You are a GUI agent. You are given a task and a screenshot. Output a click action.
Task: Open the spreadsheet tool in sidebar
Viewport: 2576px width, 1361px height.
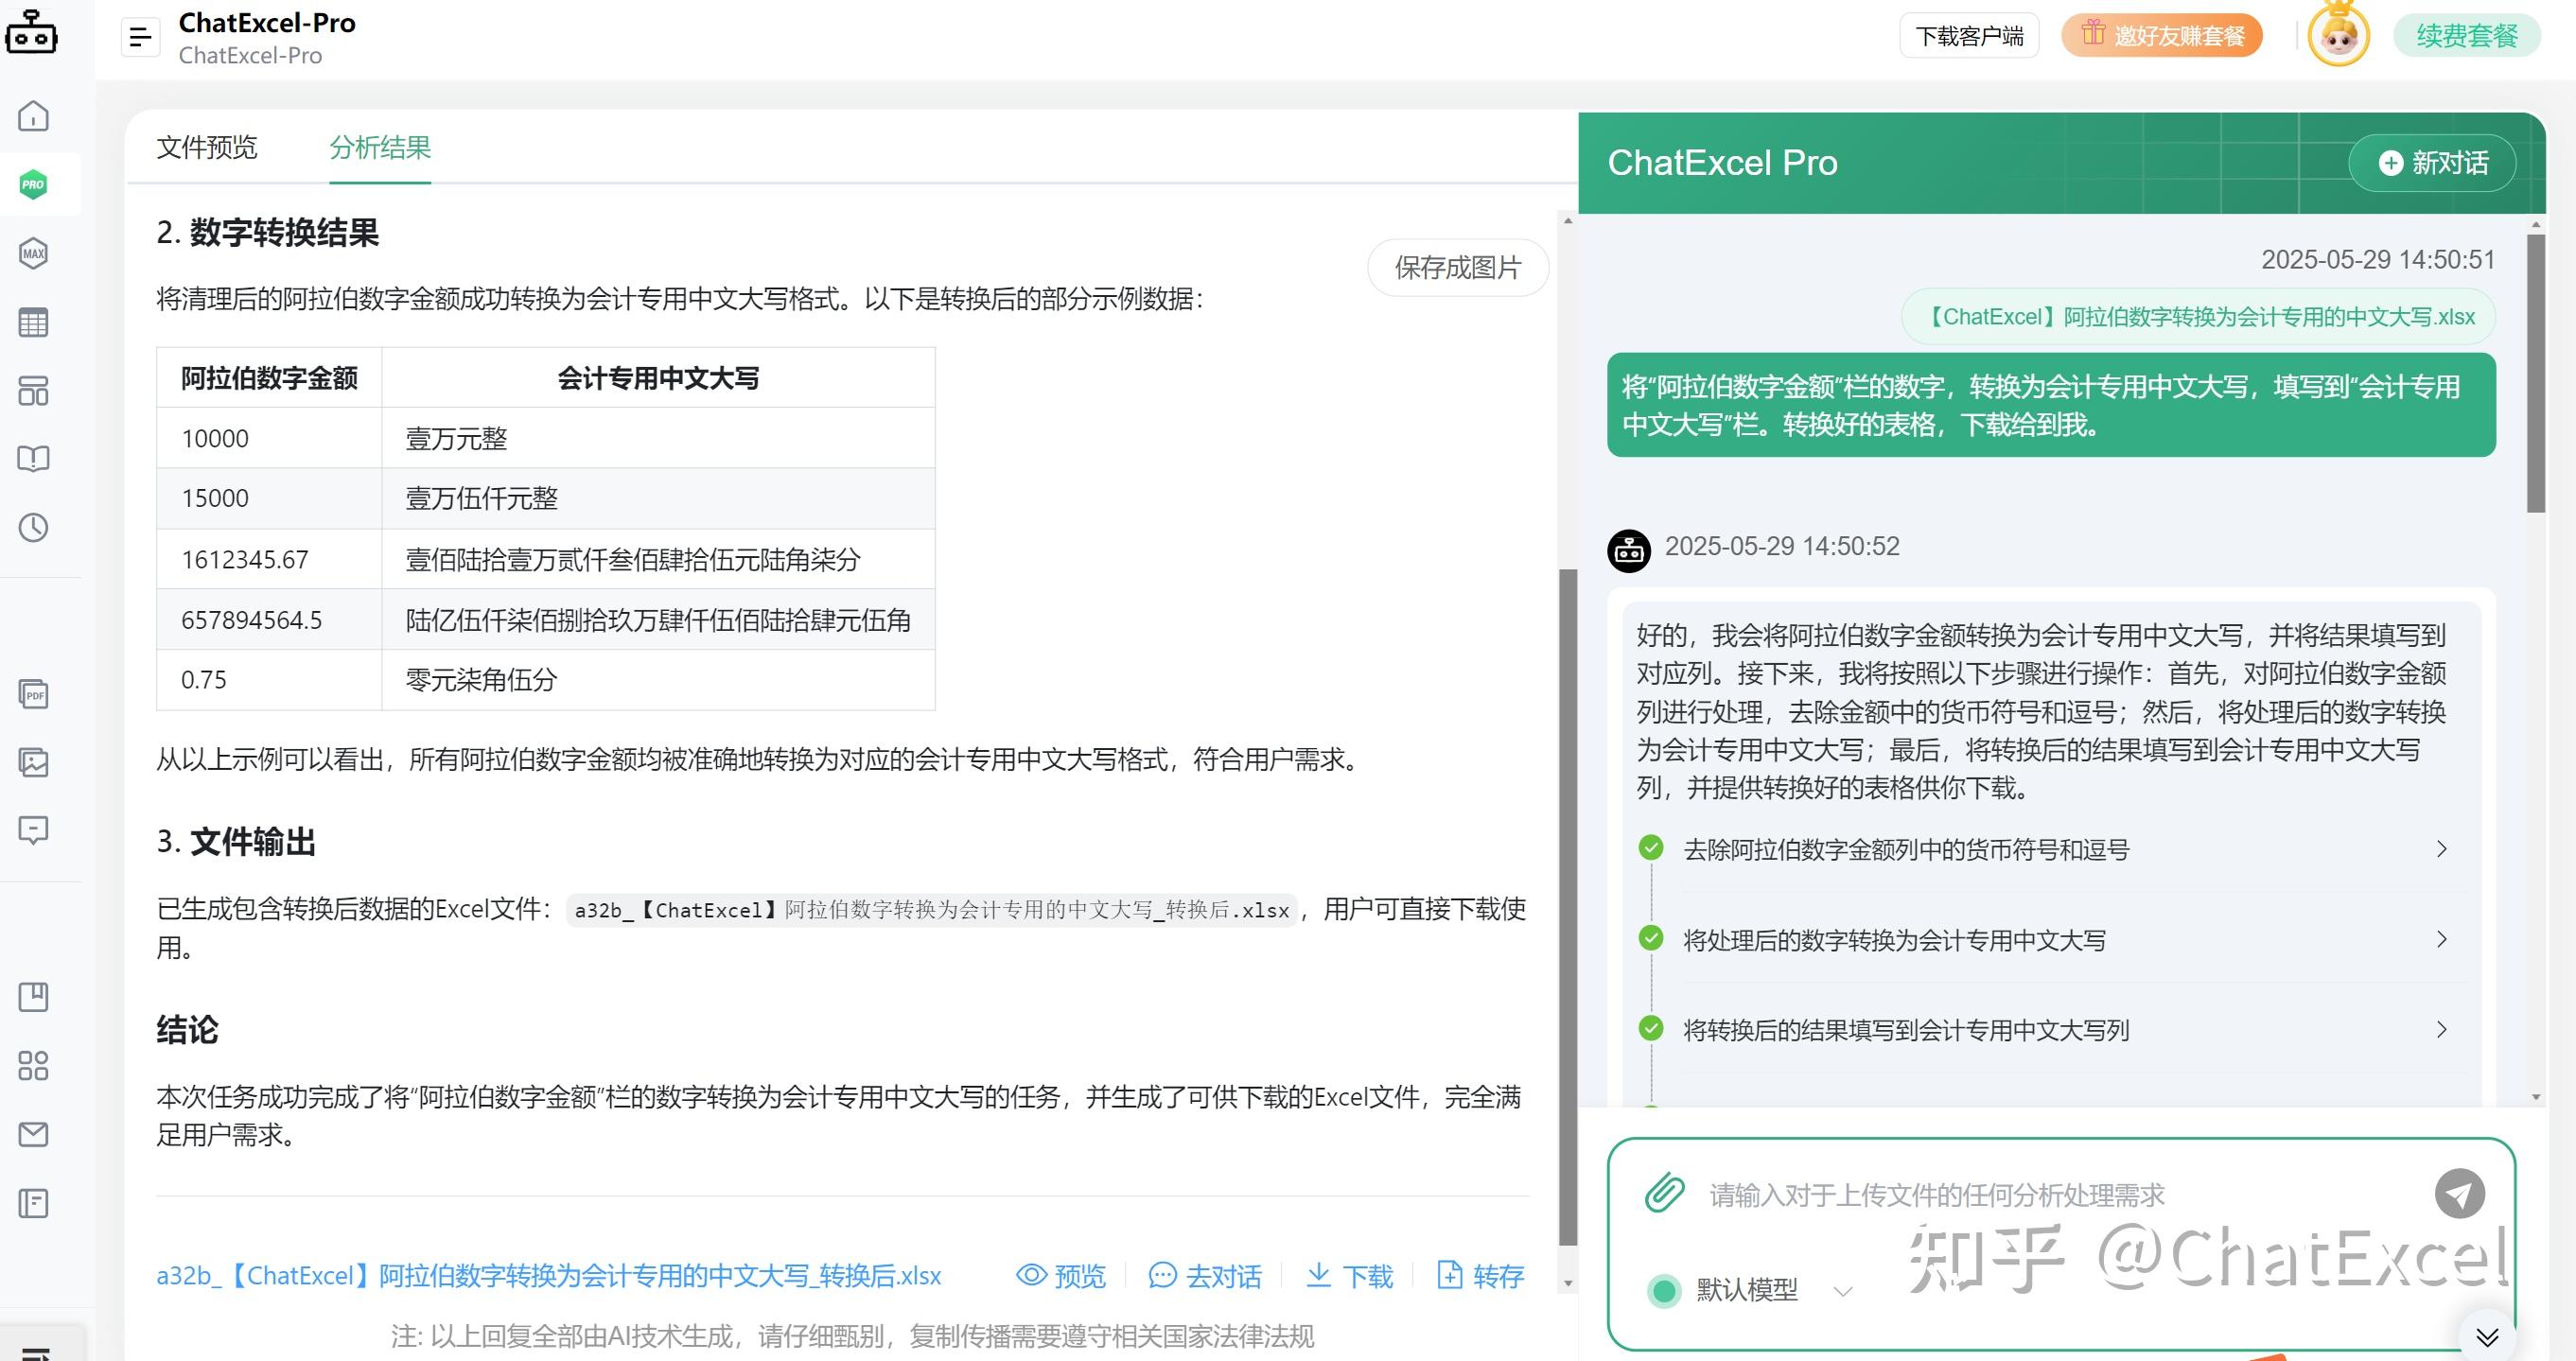pos(33,322)
